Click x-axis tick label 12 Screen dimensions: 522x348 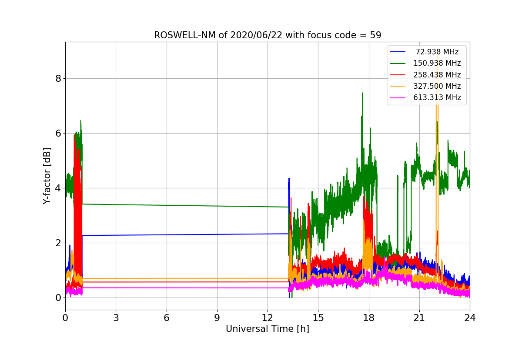click(x=268, y=317)
